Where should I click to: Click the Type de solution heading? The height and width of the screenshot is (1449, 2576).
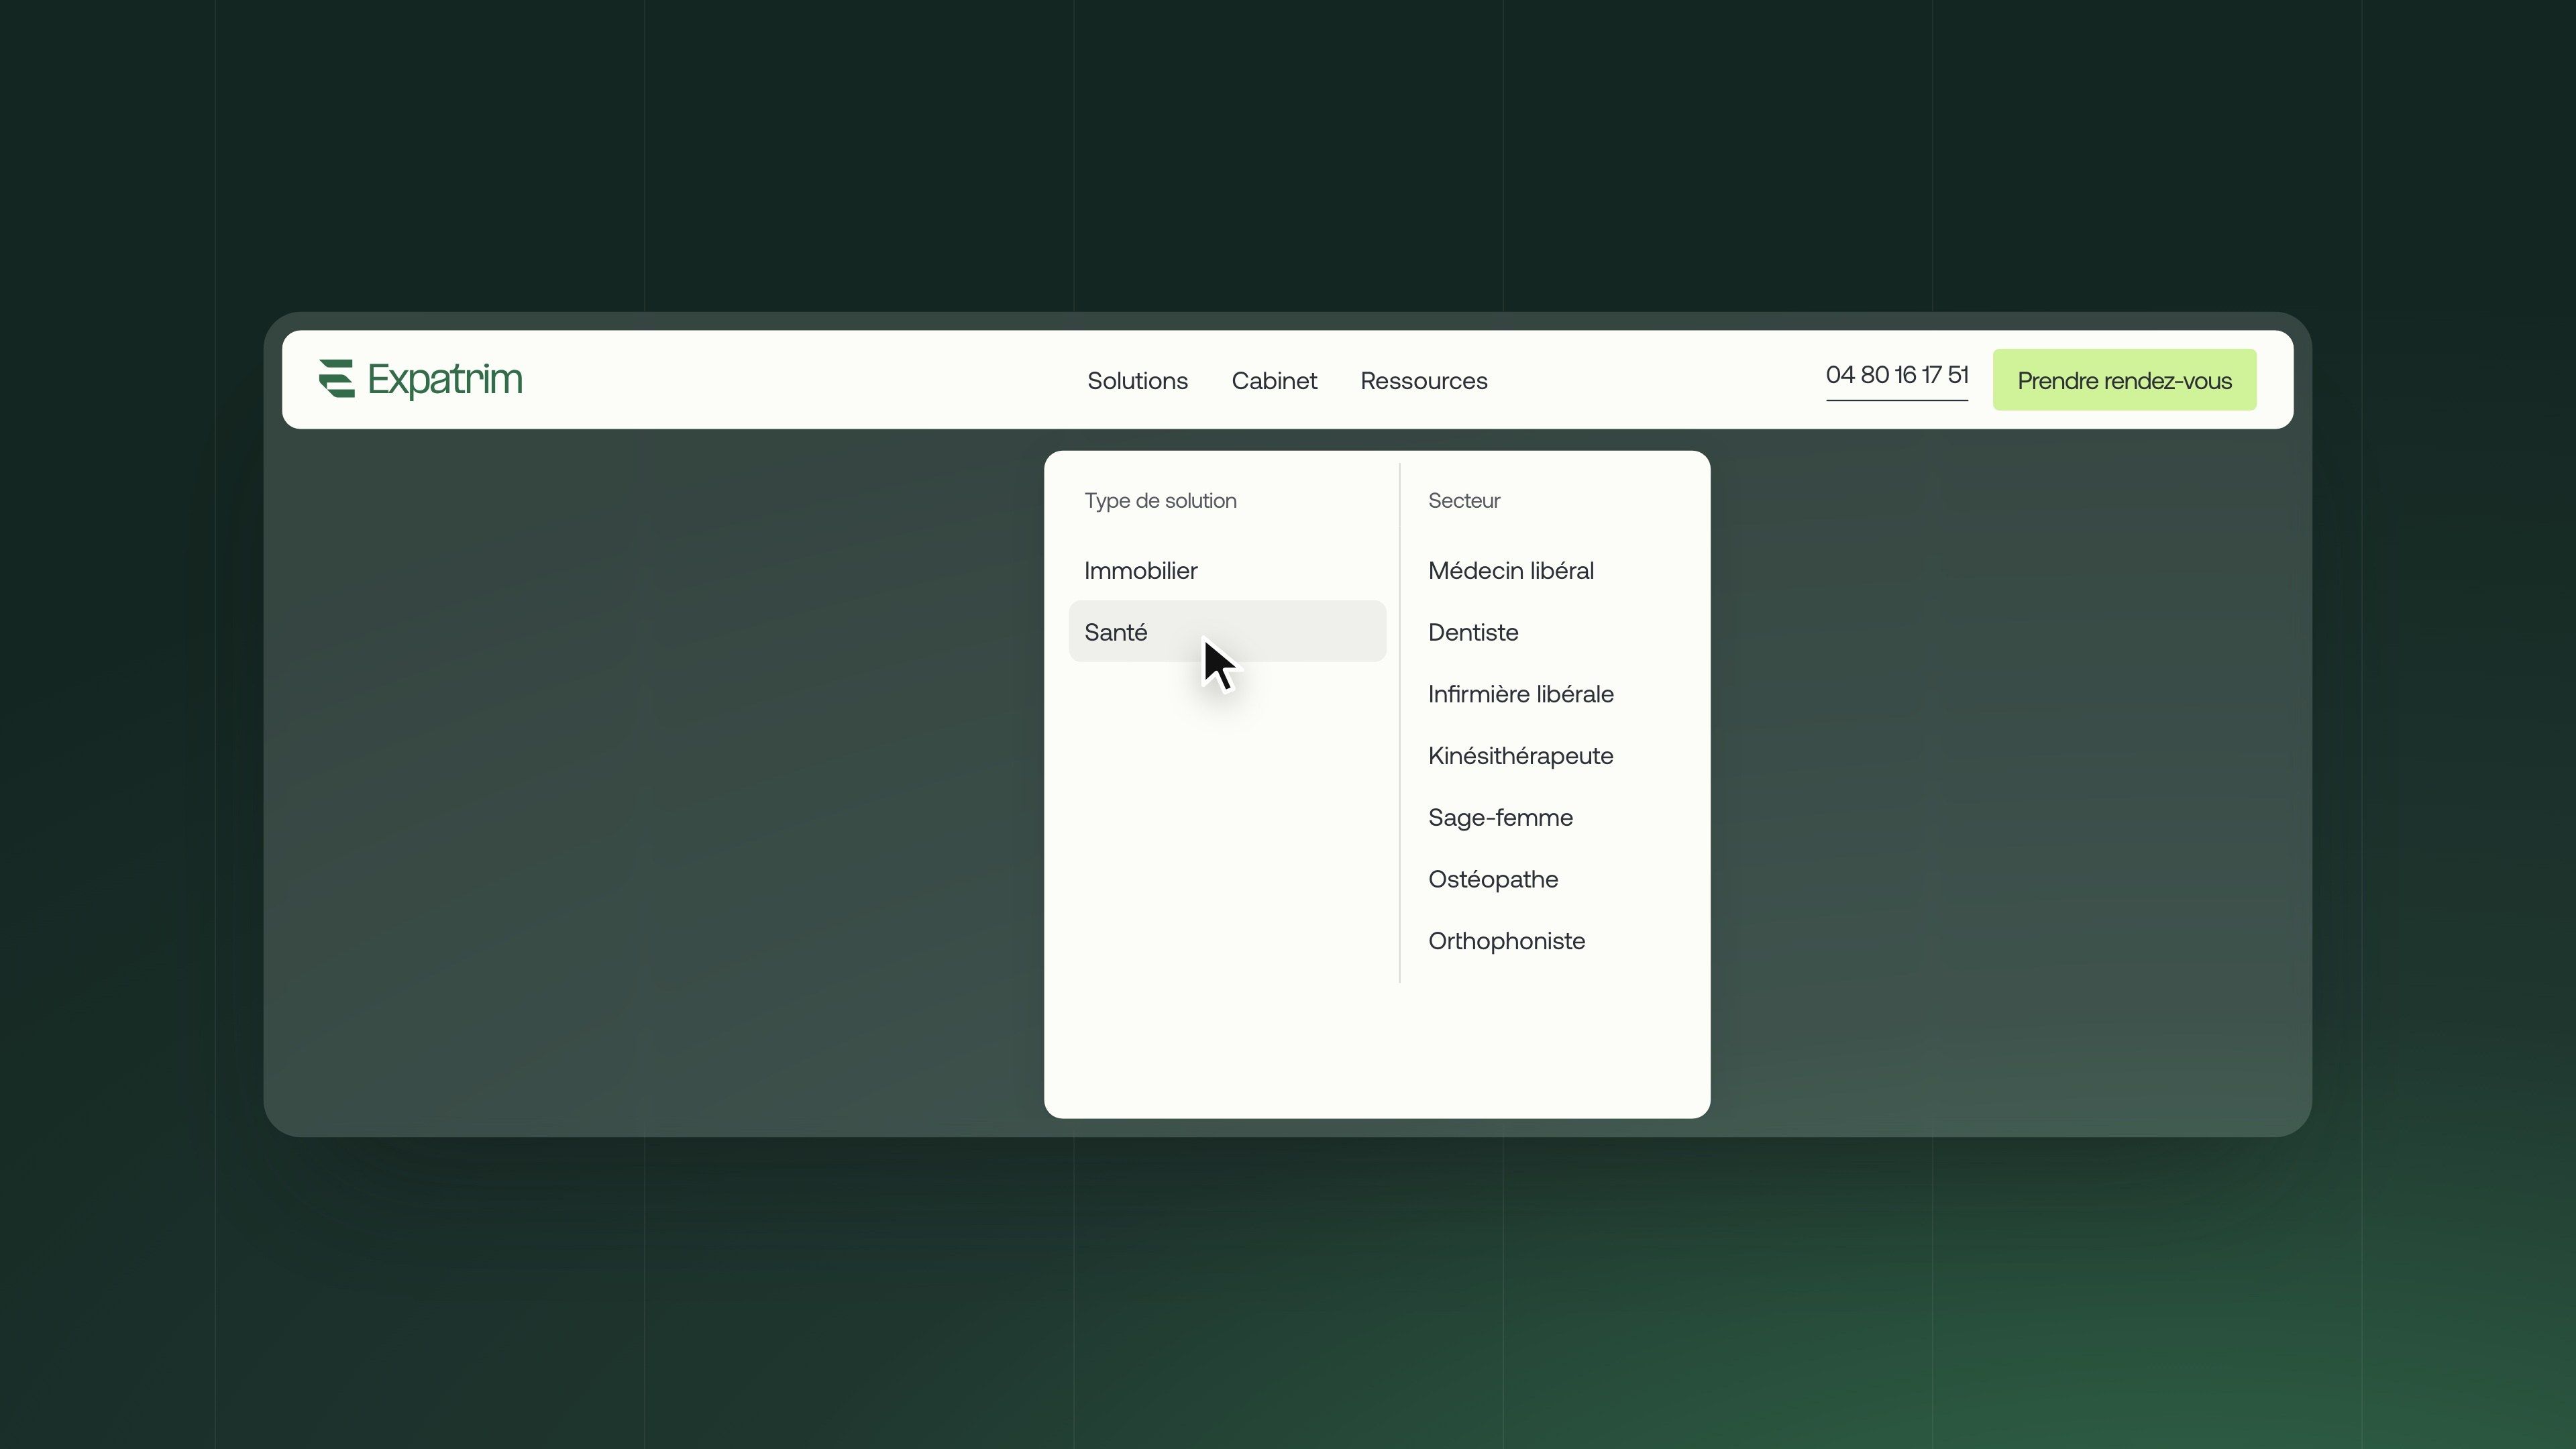click(x=1160, y=501)
